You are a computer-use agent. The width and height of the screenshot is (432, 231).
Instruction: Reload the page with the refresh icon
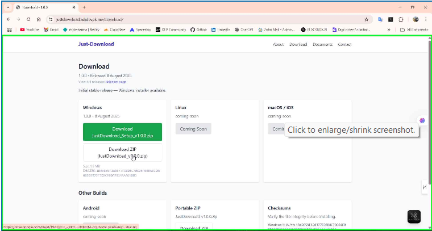28,19
